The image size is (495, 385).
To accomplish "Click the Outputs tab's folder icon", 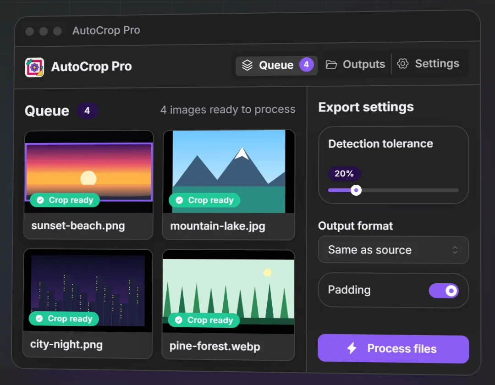I will click(331, 64).
